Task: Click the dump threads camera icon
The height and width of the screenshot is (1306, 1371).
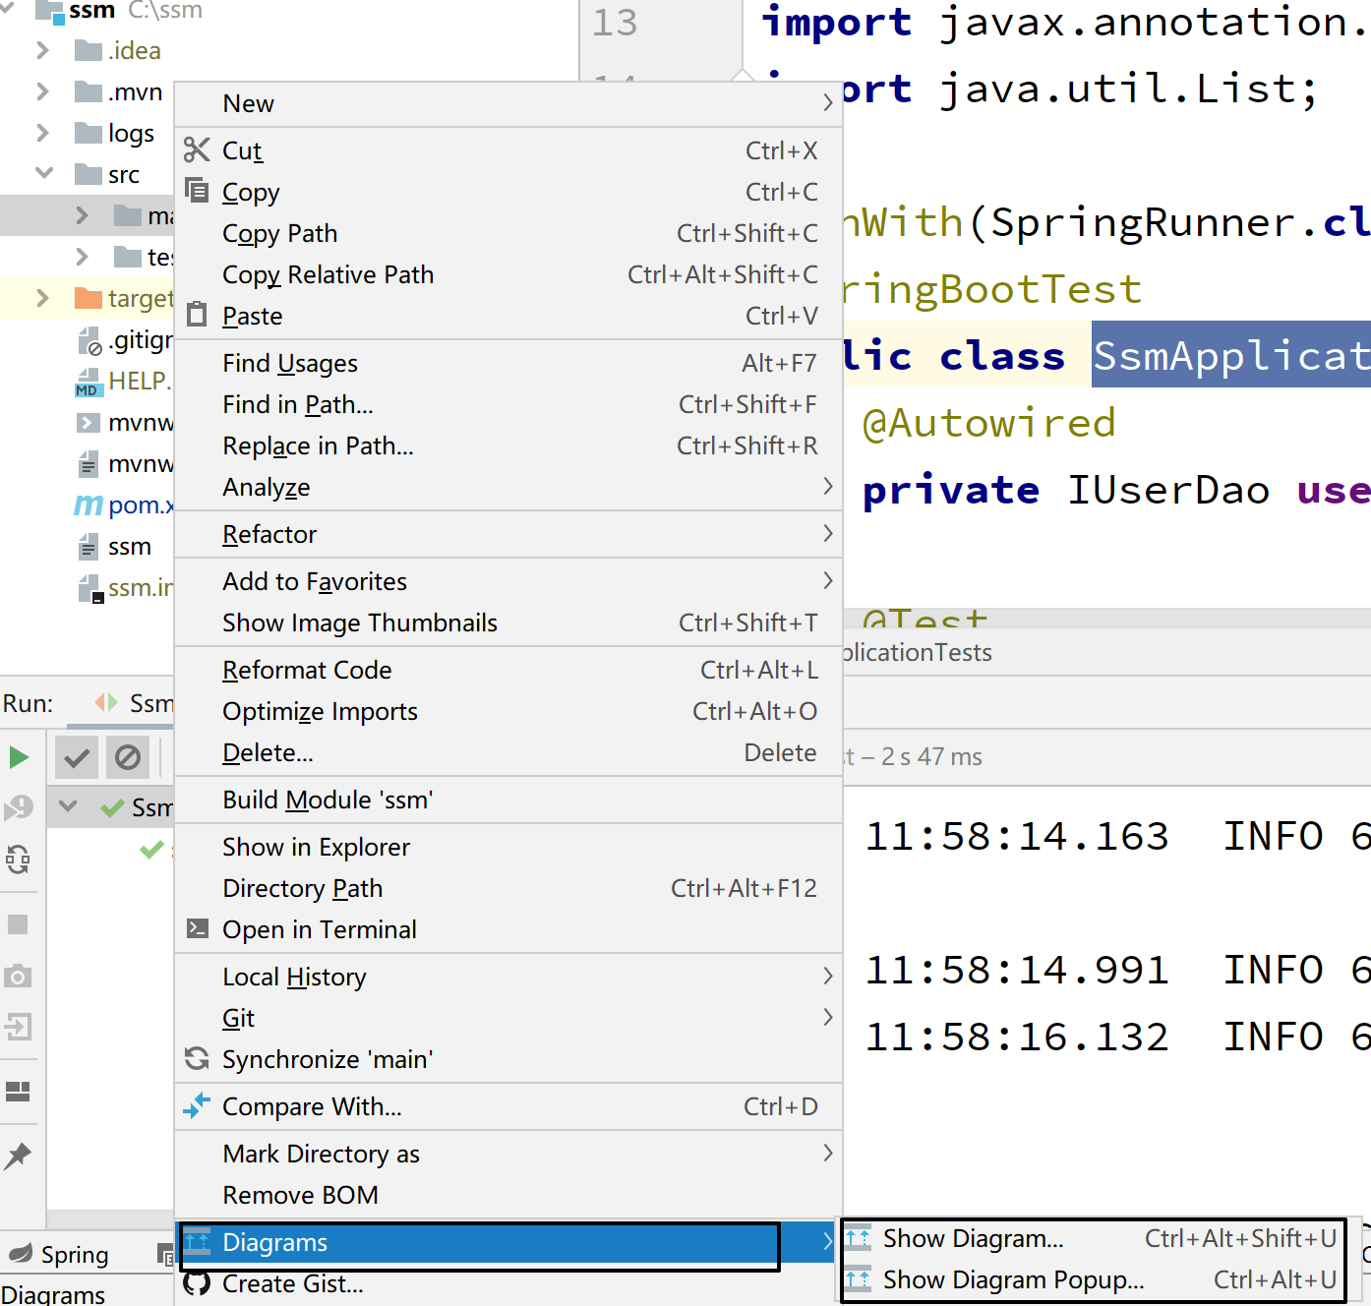Action: (x=18, y=976)
